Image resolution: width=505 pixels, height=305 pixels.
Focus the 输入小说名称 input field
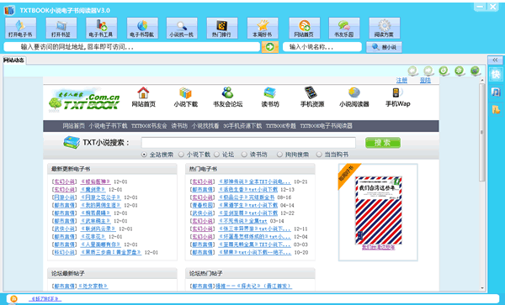tap(322, 47)
